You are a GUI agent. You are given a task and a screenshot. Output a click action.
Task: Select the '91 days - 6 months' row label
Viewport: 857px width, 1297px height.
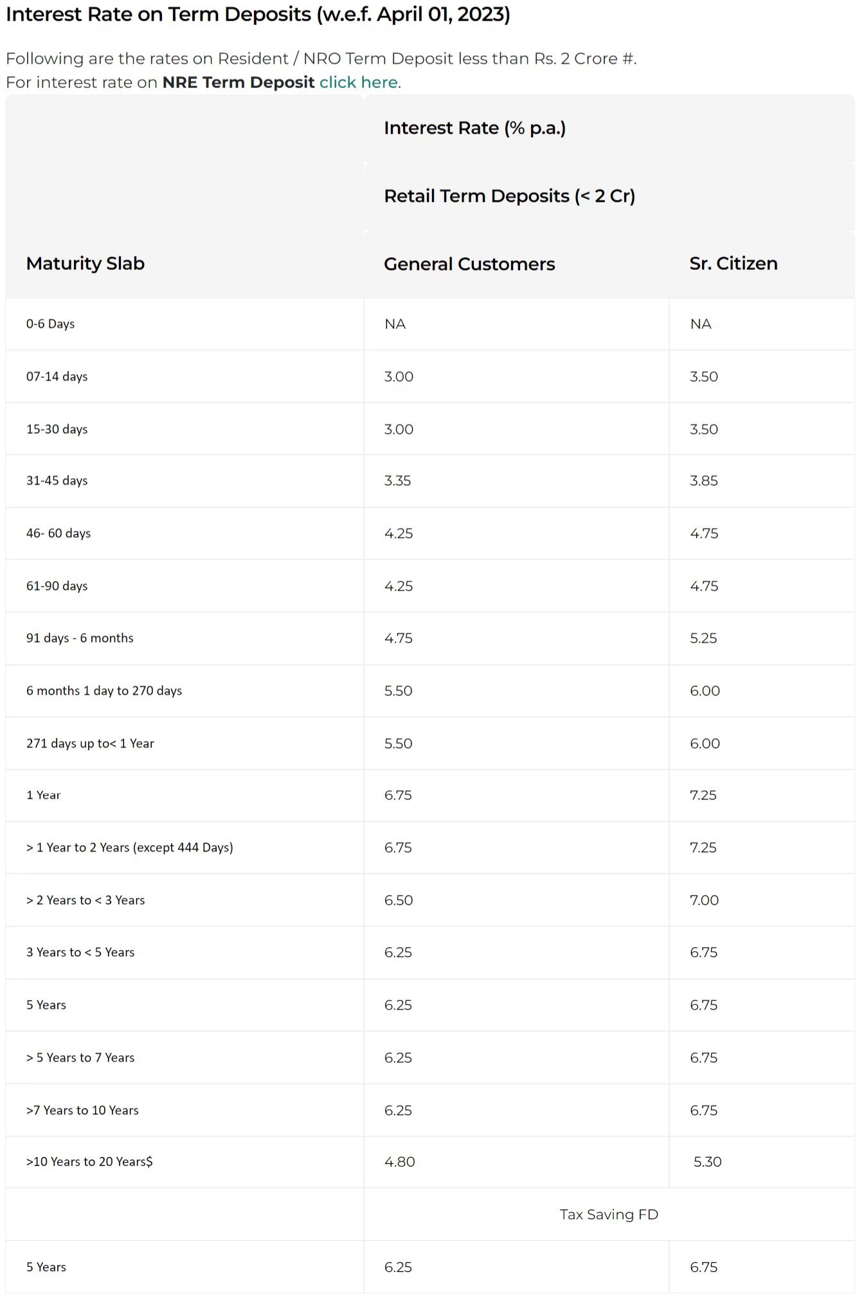tap(80, 638)
